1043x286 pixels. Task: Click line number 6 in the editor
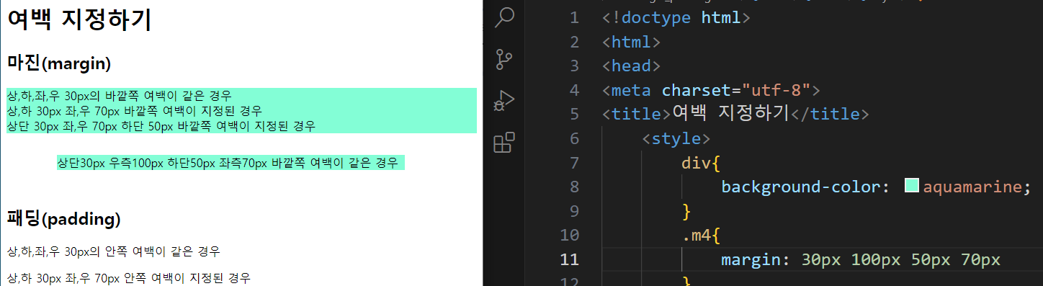pyautogui.click(x=574, y=138)
